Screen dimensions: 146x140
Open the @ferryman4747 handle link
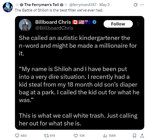(x=83, y=5)
